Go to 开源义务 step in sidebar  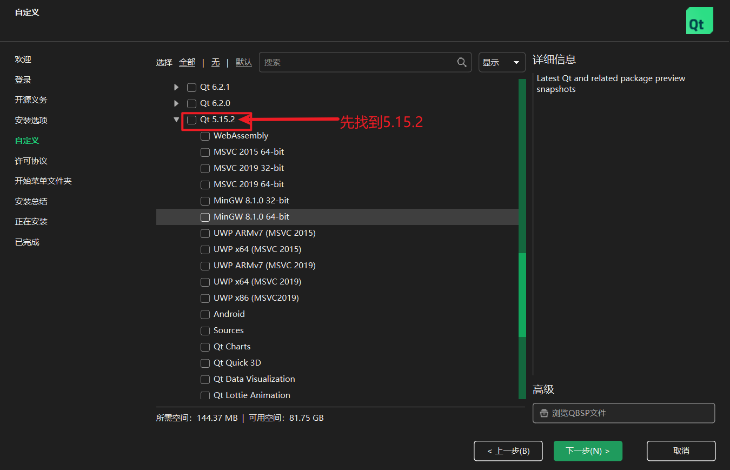coord(31,100)
